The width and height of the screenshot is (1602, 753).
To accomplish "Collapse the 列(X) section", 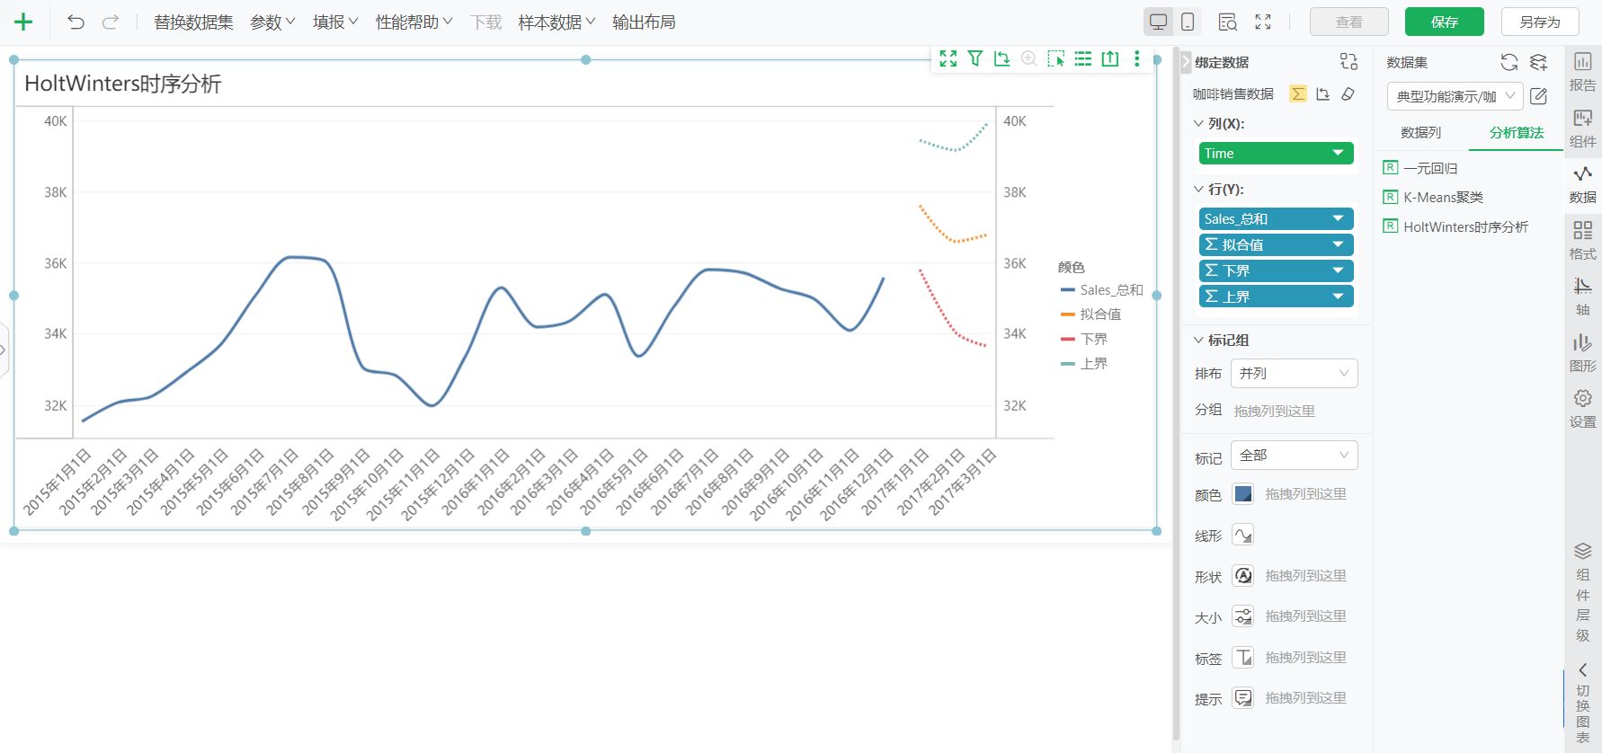I will click(1198, 123).
